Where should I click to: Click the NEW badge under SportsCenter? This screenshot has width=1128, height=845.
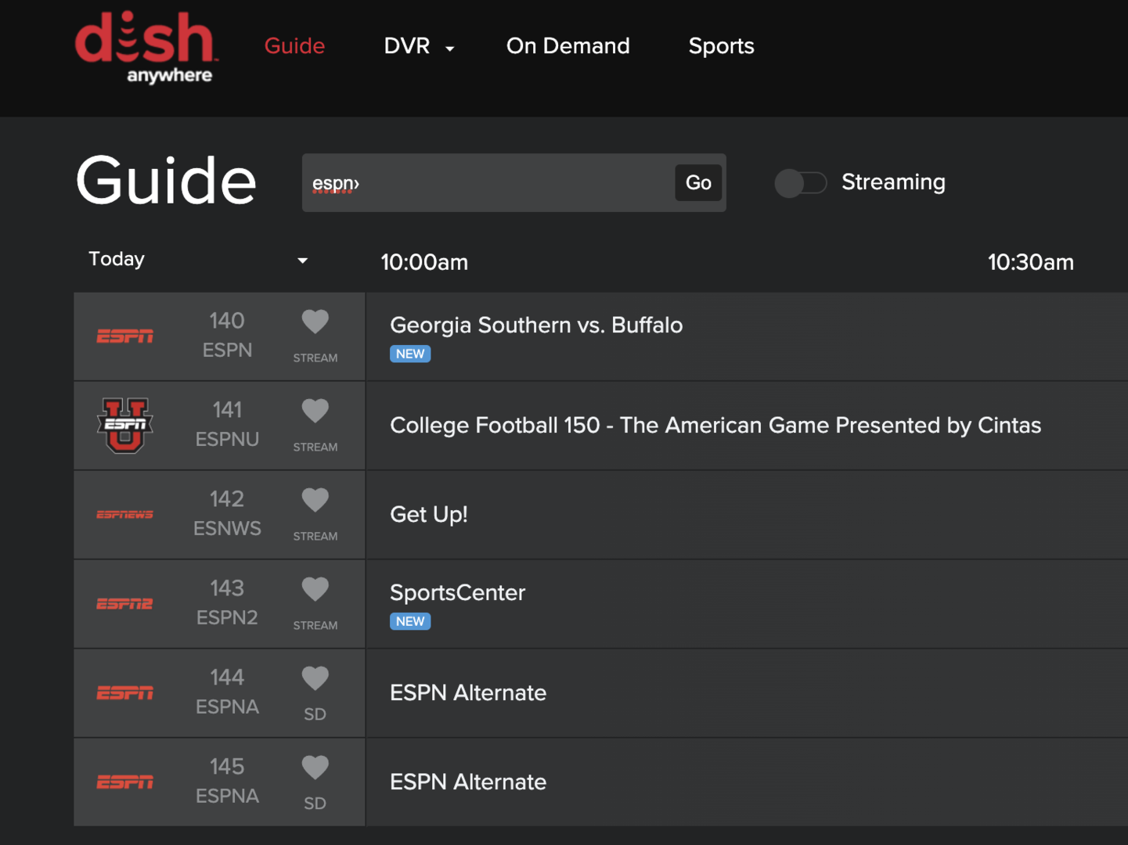[x=410, y=621]
